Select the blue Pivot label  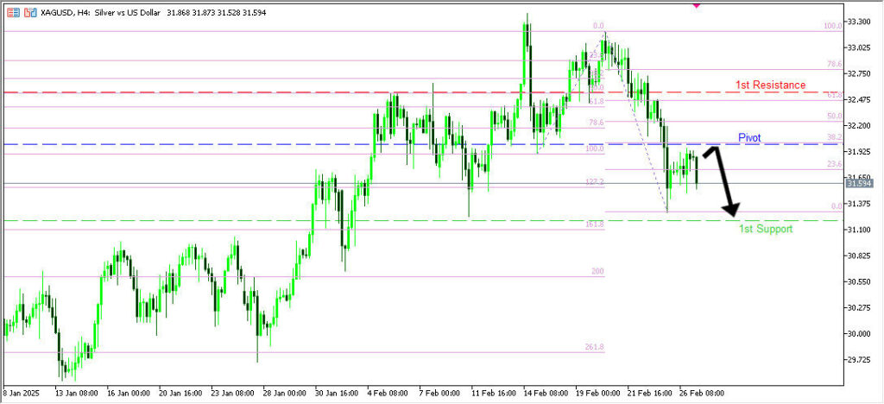(x=749, y=138)
